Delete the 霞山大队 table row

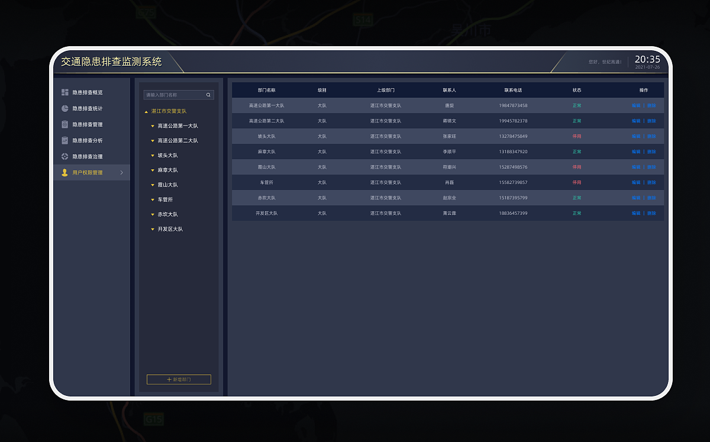coord(651,167)
